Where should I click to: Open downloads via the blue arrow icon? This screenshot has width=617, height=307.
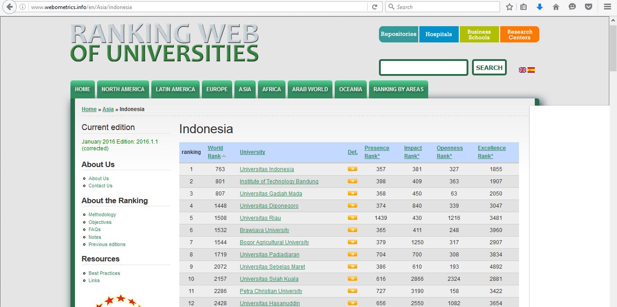(x=539, y=7)
